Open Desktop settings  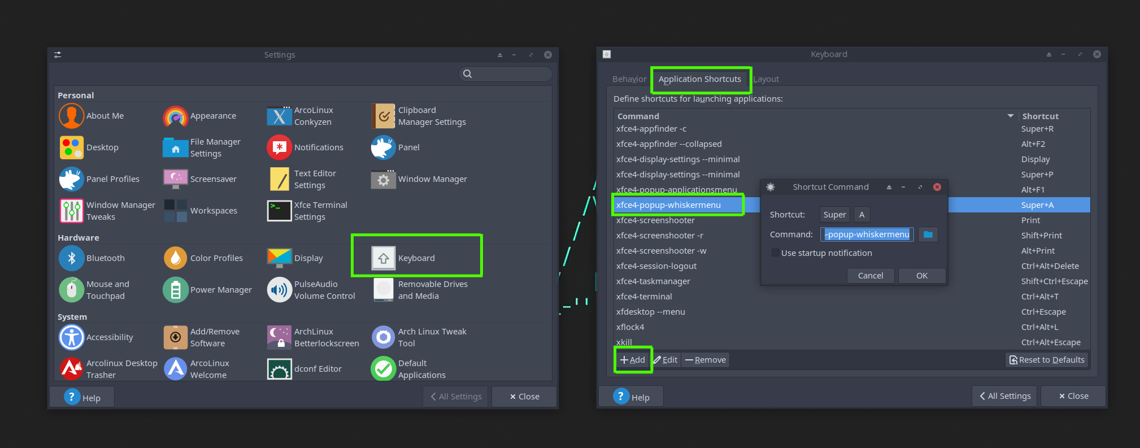(x=89, y=147)
